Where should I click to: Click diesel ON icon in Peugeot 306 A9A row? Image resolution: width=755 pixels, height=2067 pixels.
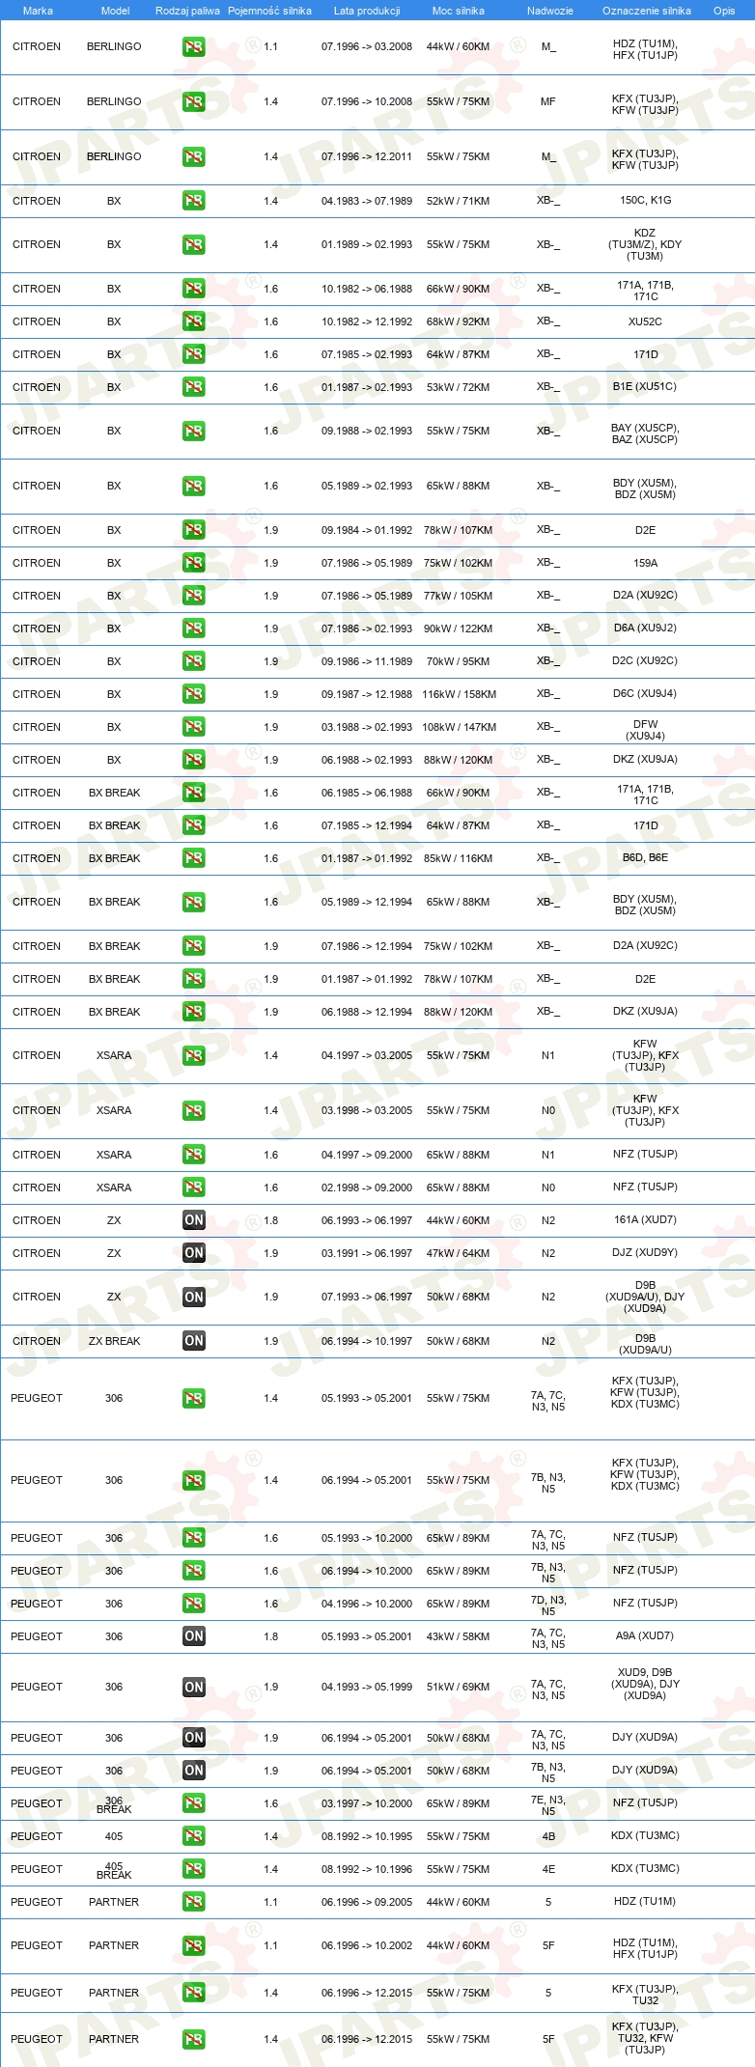tap(193, 1636)
